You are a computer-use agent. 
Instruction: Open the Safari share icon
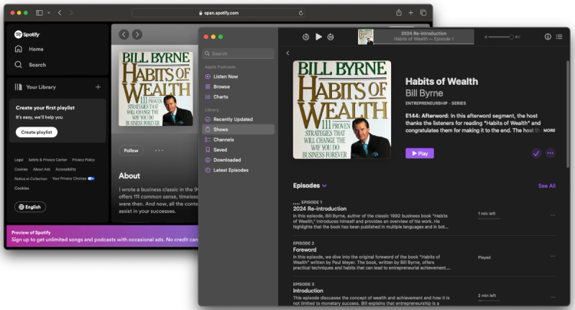click(399, 12)
